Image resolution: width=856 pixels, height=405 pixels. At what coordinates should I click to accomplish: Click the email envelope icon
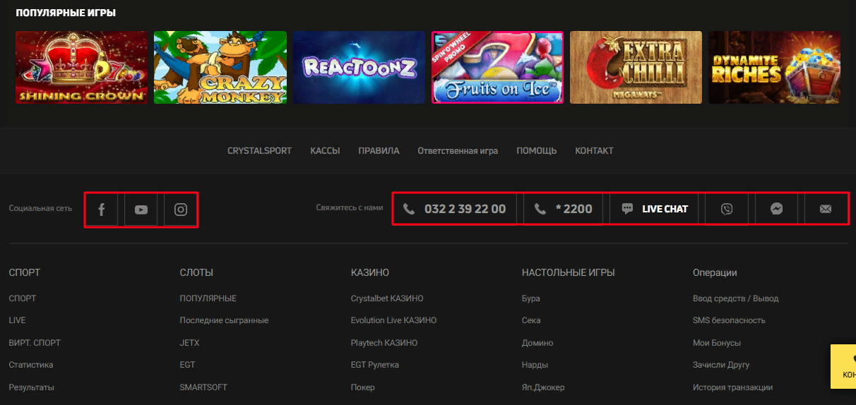click(x=825, y=209)
